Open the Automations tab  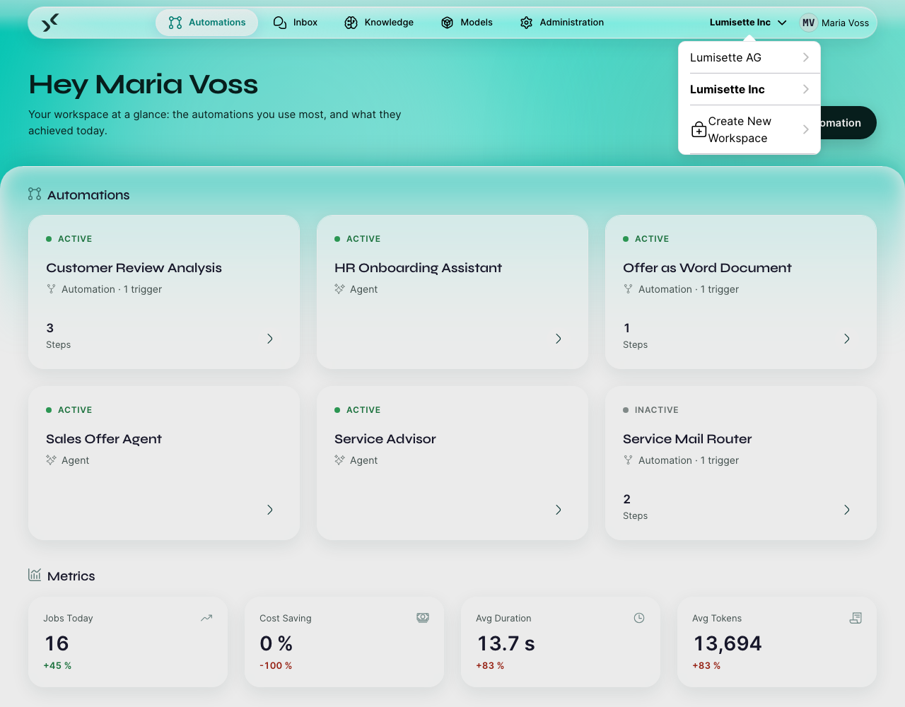pyautogui.click(x=207, y=23)
